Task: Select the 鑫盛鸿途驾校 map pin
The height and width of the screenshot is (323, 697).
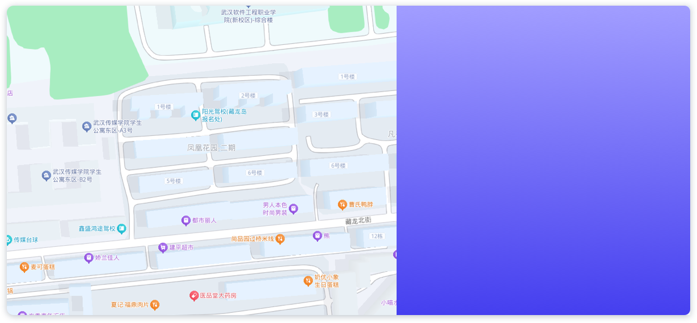Action: click(x=122, y=229)
